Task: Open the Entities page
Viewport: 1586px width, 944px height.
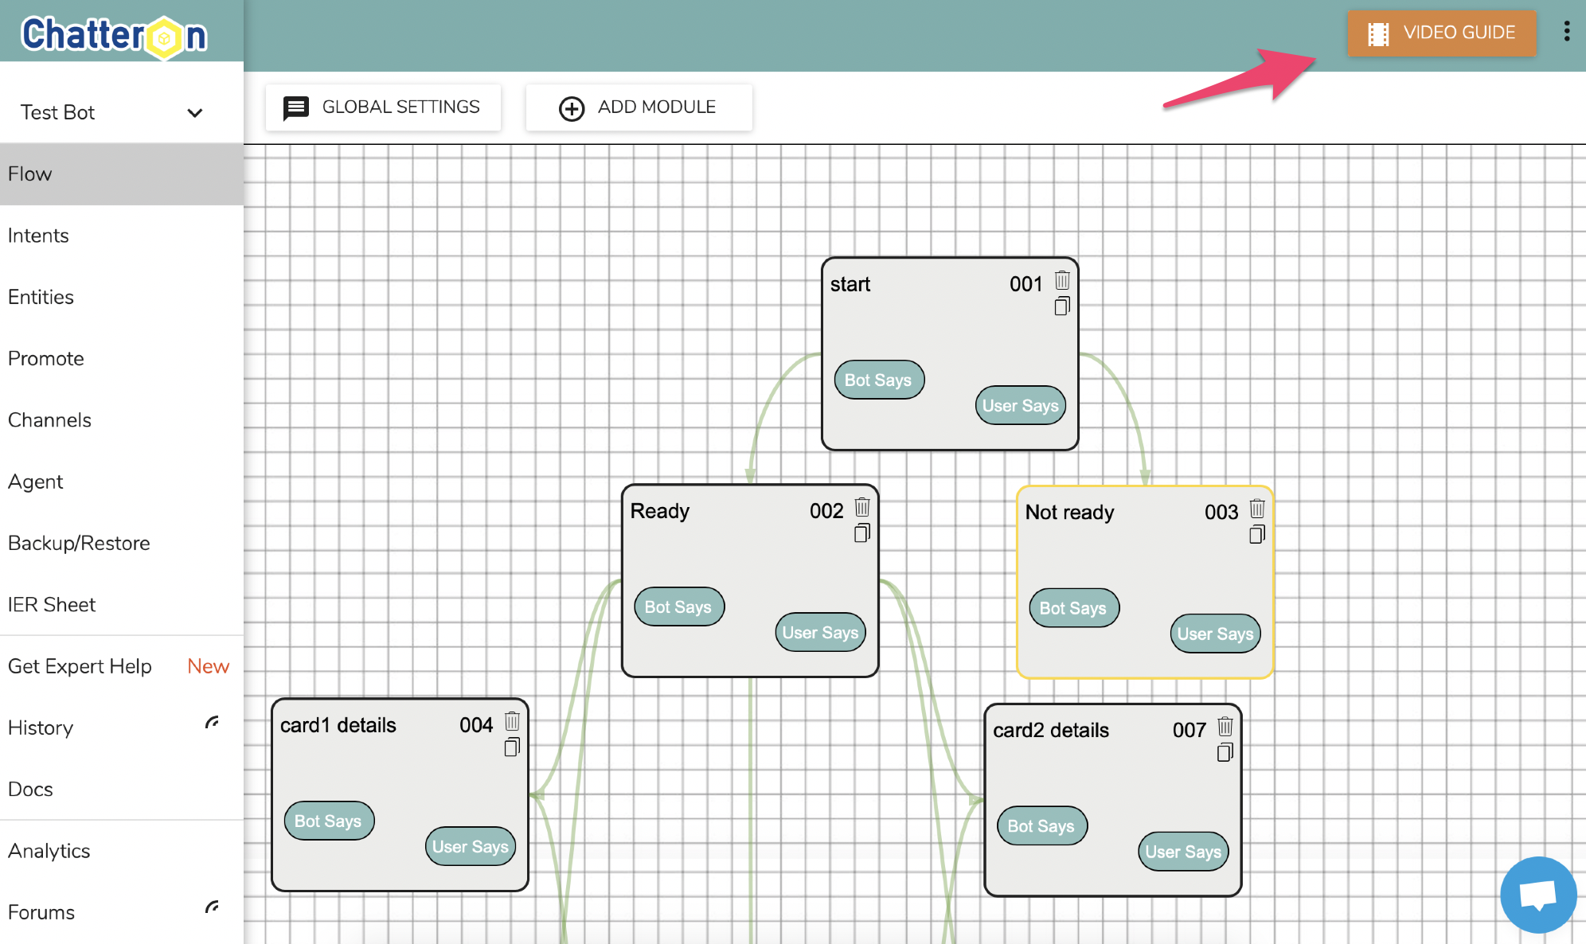Action: coord(122,297)
